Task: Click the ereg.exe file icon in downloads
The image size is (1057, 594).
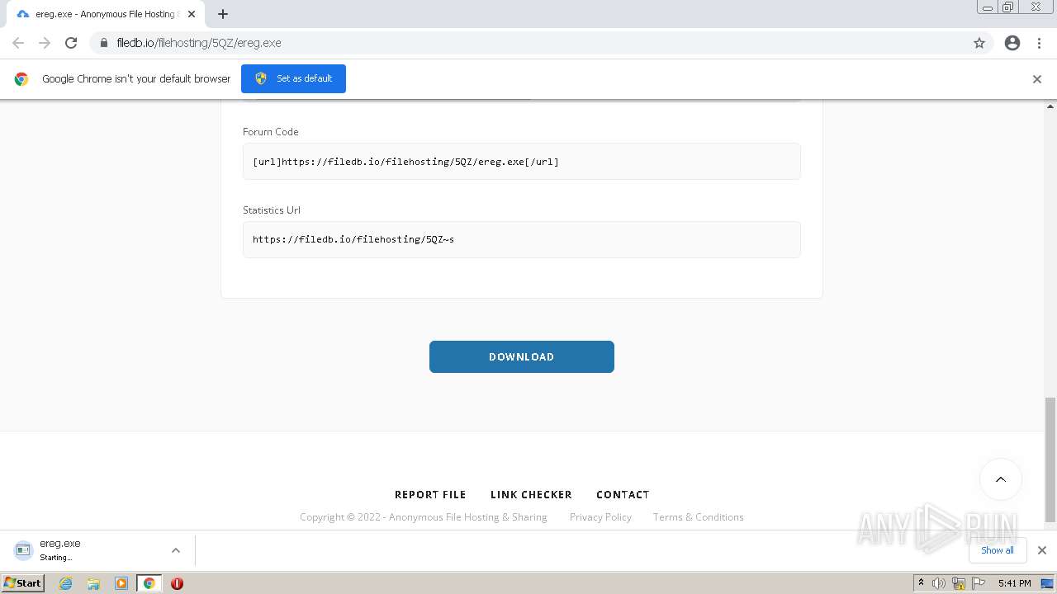Action: click(x=23, y=550)
